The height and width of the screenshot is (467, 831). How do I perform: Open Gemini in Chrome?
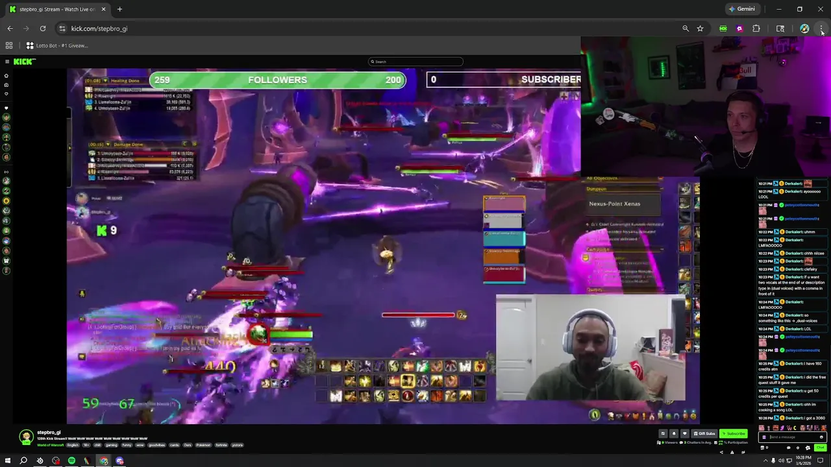[741, 9]
